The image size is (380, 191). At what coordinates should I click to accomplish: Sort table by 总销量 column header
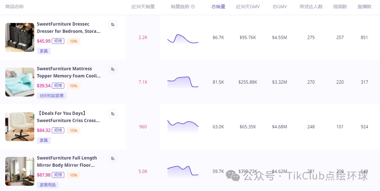[218, 7]
